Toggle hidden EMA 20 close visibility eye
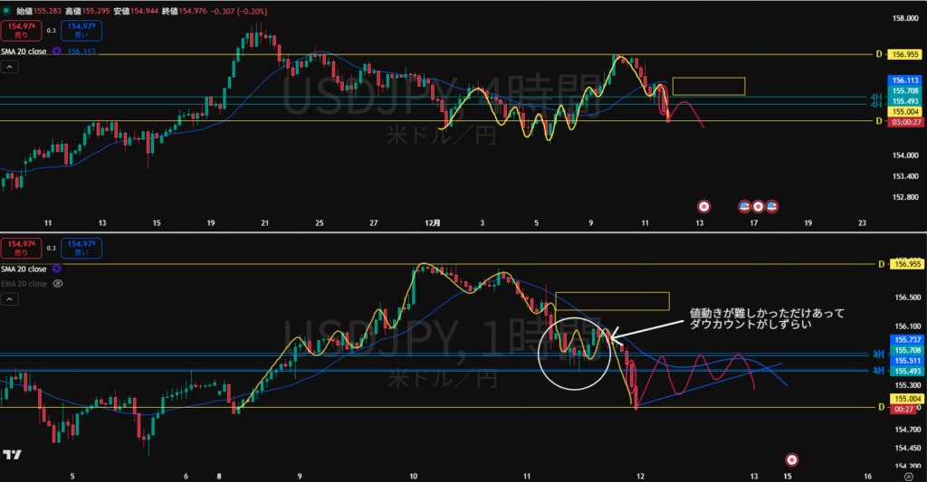Image resolution: width=927 pixels, height=482 pixels. (57, 283)
